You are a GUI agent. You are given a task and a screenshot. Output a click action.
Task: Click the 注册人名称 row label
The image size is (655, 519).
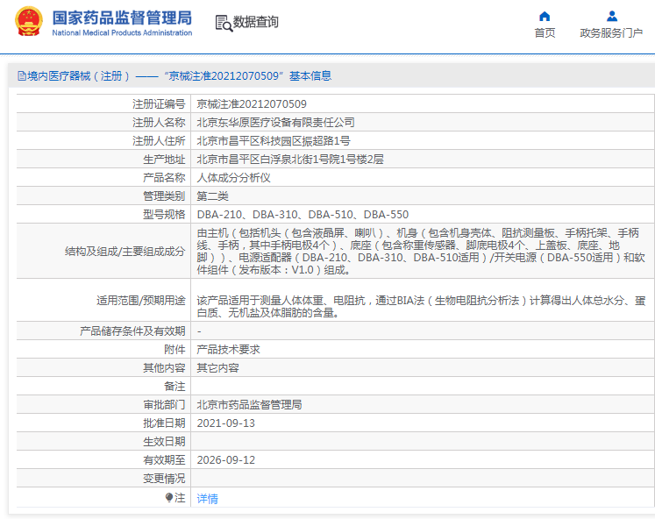pos(159,123)
